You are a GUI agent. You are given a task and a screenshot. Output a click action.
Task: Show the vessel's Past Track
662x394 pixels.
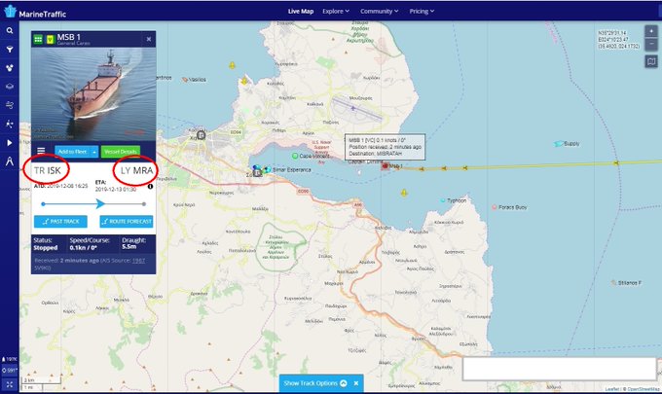(60, 222)
